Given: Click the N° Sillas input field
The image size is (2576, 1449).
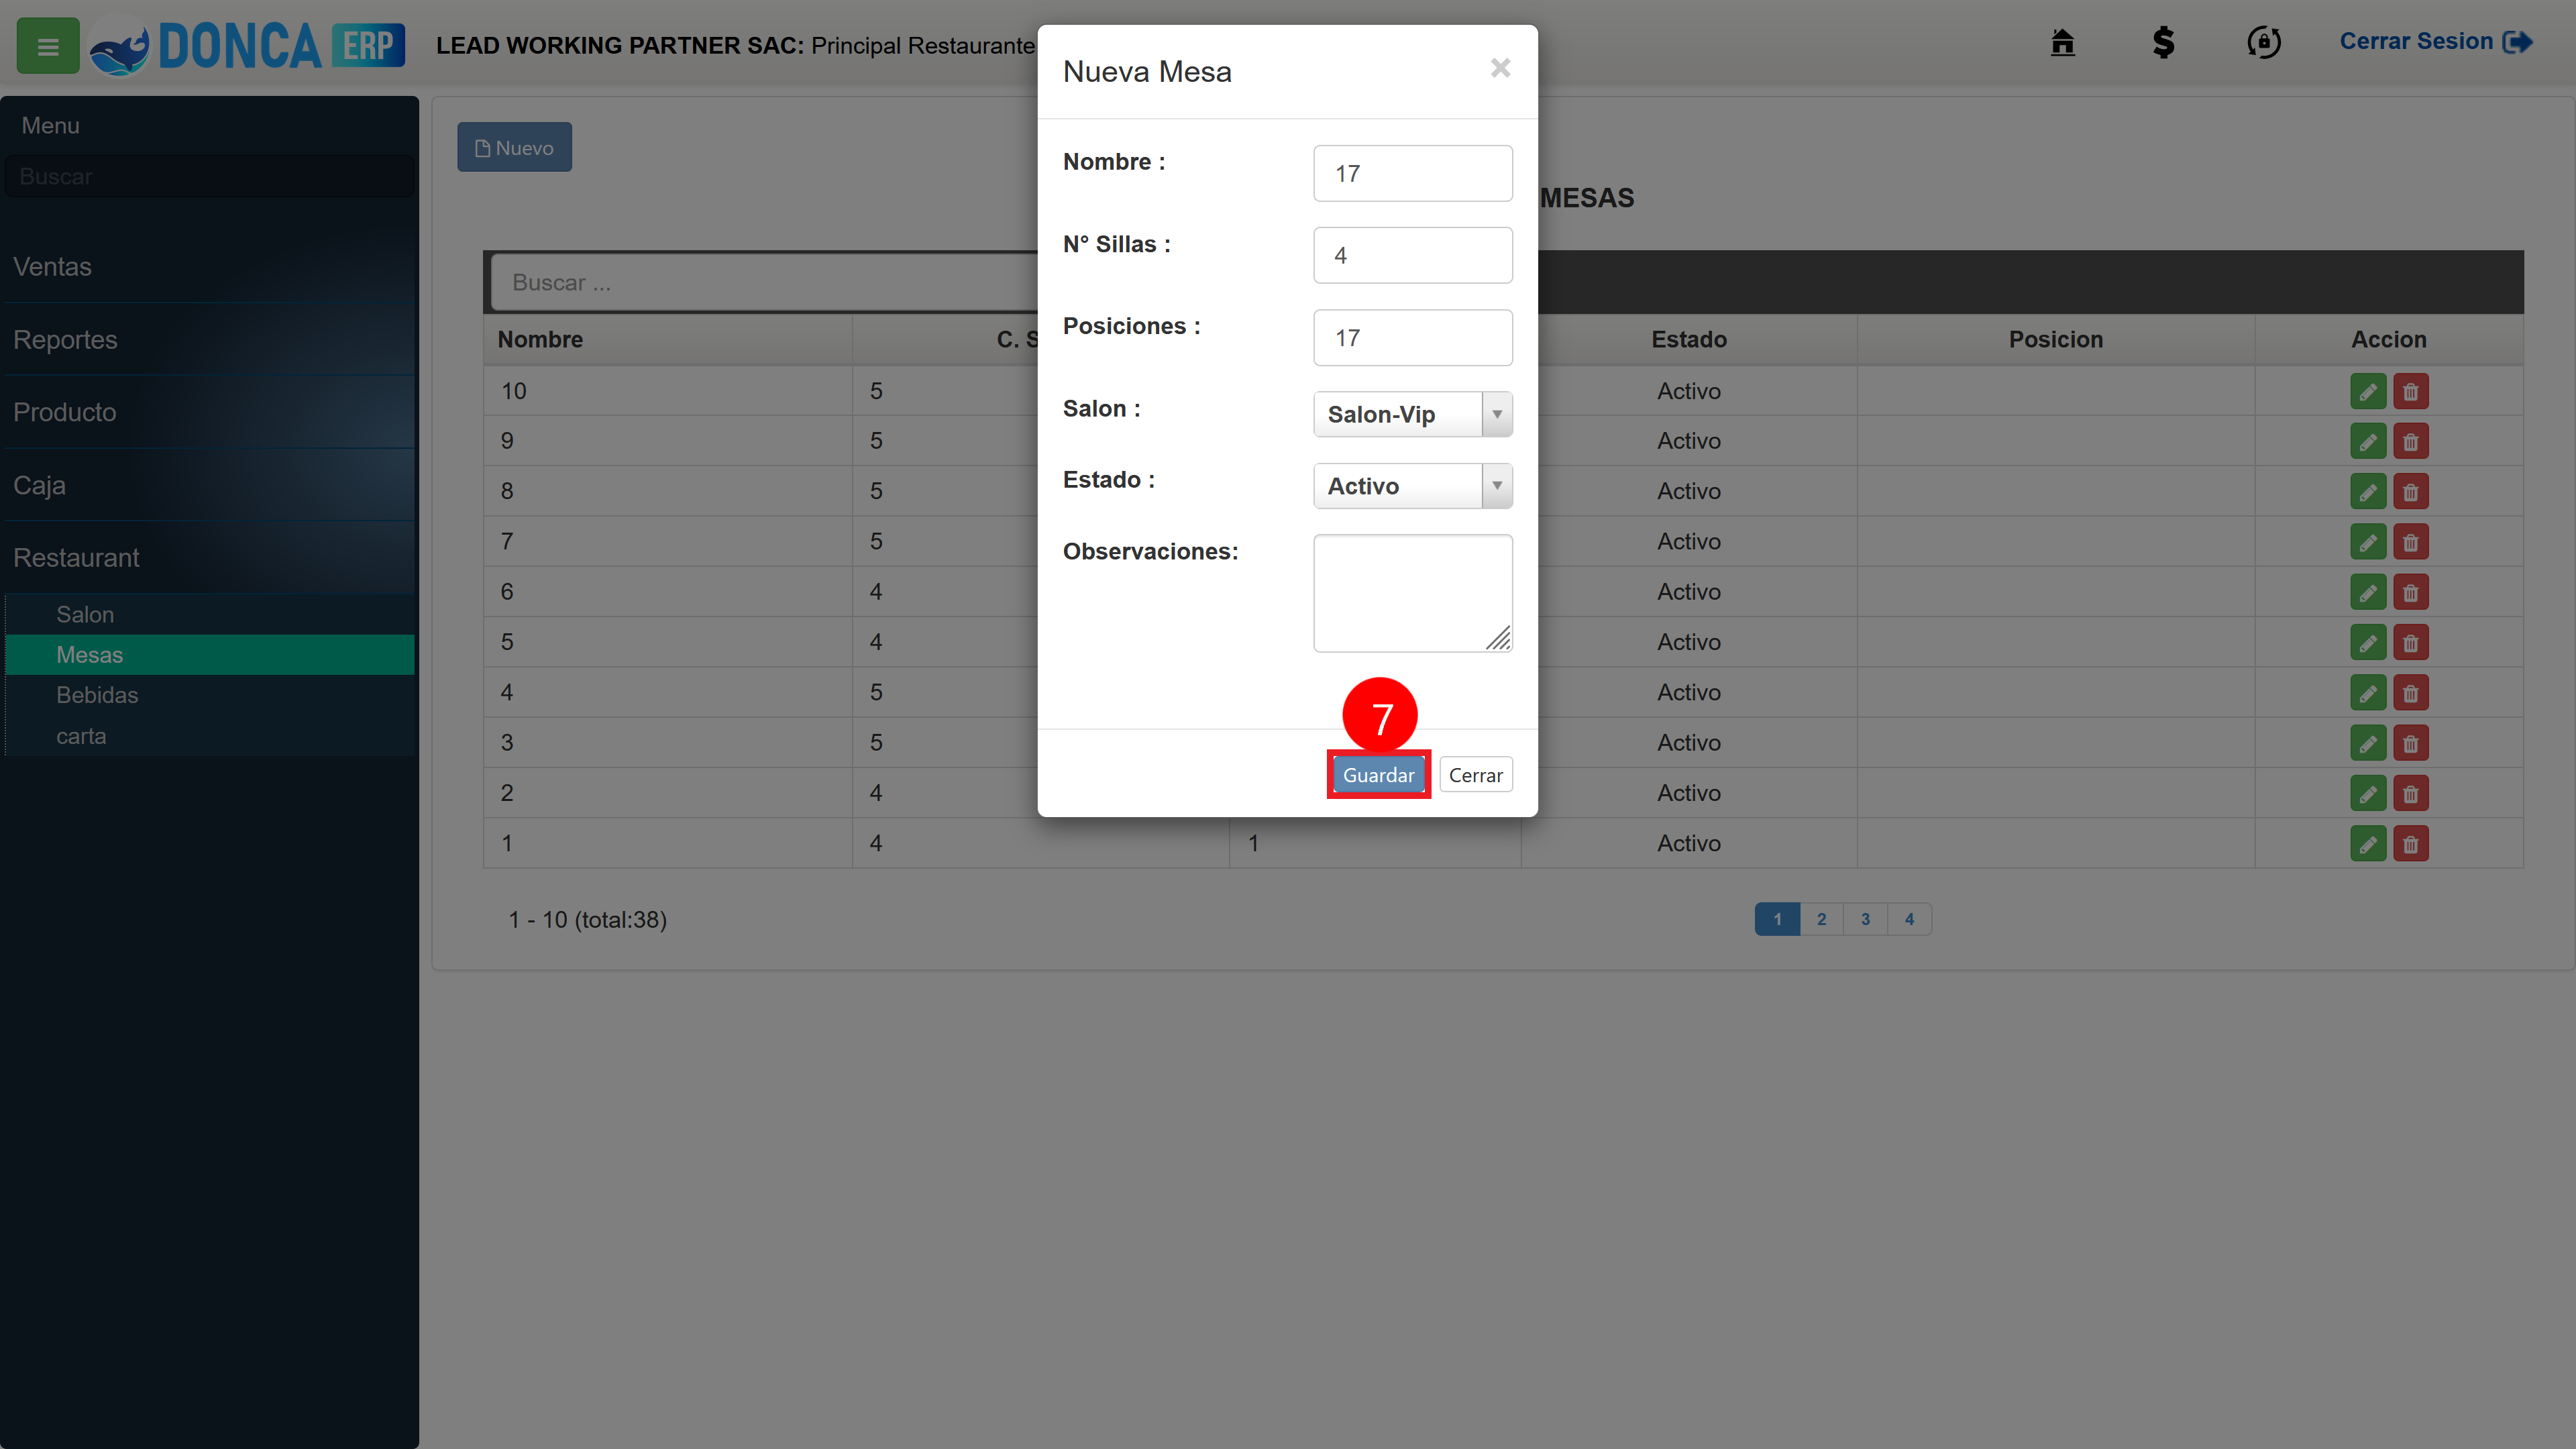Looking at the screenshot, I should (x=1412, y=255).
